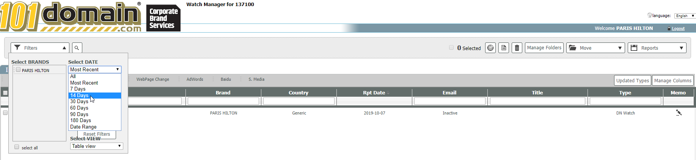Check the PARIS HILTON brand checkbox
The height and width of the screenshot is (160, 696).
coord(18,70)
